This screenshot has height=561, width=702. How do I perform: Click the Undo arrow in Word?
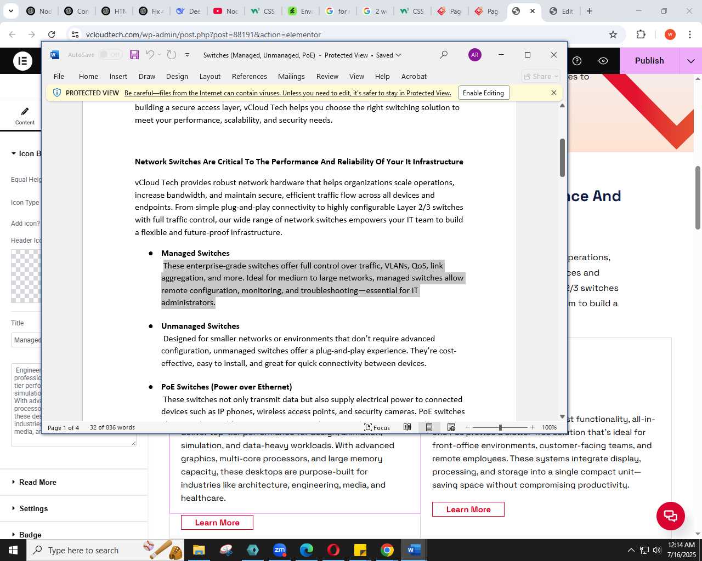click(150, 55)
